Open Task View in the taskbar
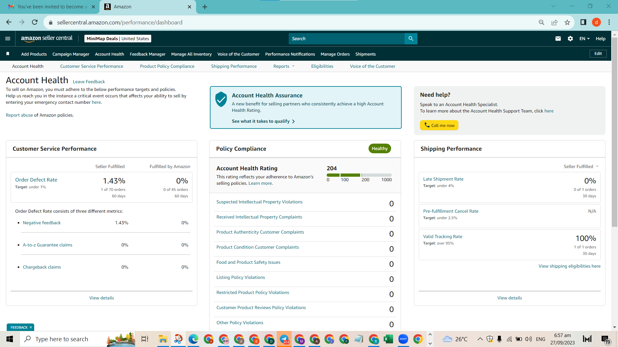The width and height of the screenshot is (618, 347). [x=145, y=339]
